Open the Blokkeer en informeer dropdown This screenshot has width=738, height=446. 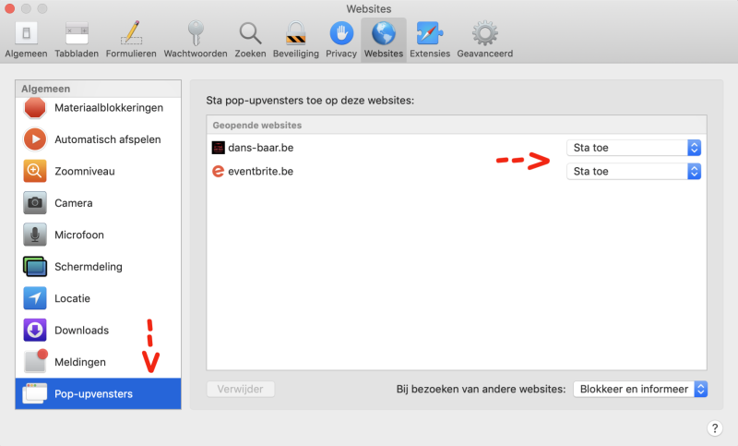coord(640,389)
